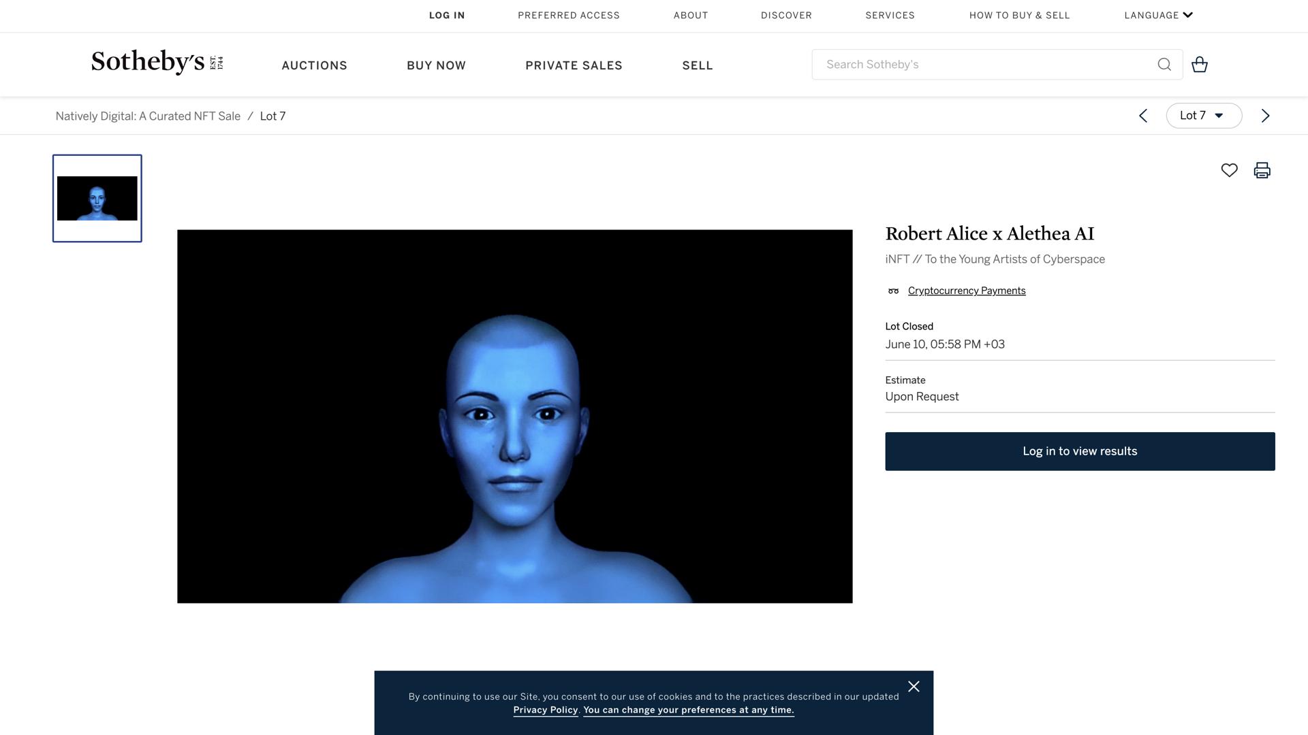This screenshot has width=1308, height=735.
Task: Go to next lot arrow
Action: point(1265,116)
